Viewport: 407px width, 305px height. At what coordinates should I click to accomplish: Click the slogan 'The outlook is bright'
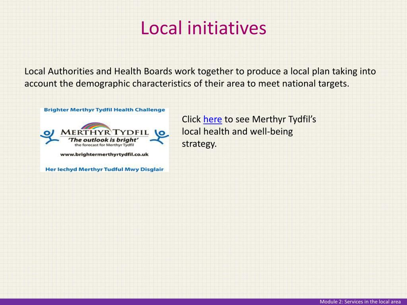coord(103,140)
